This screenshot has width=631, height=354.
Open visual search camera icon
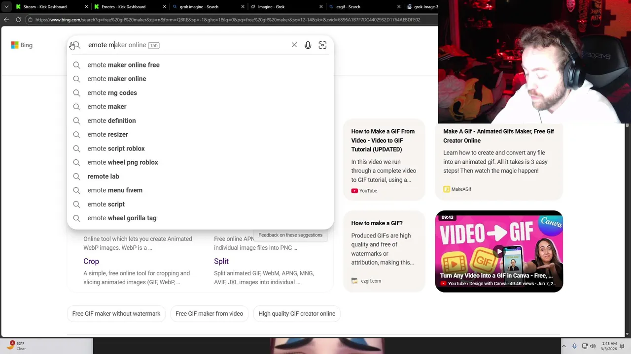pos(322,45)
